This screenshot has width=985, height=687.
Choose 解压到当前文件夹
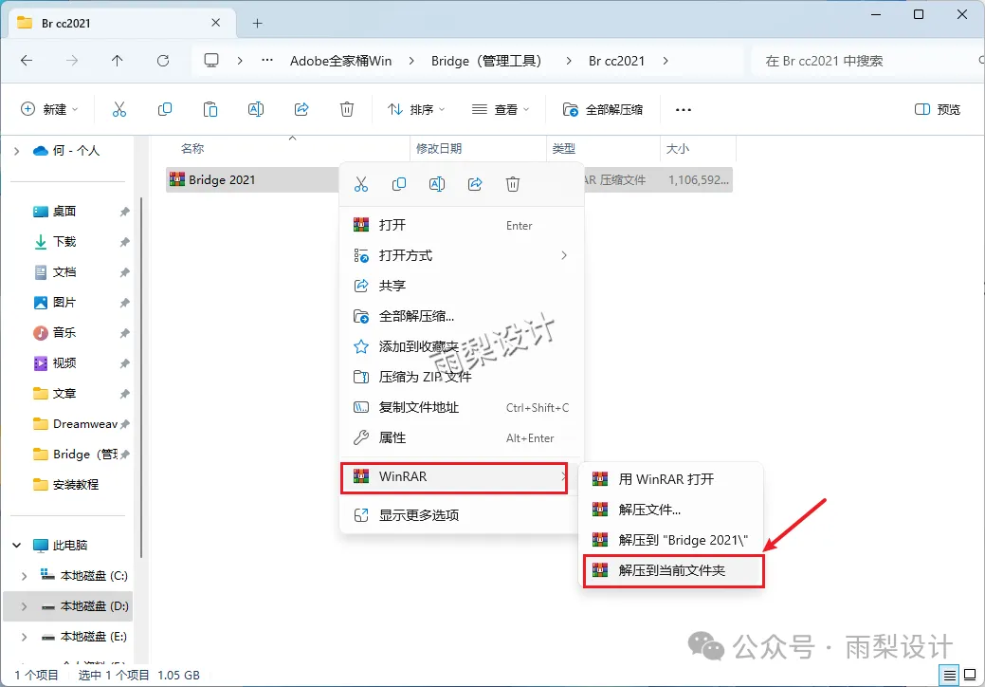coord(673,570)
